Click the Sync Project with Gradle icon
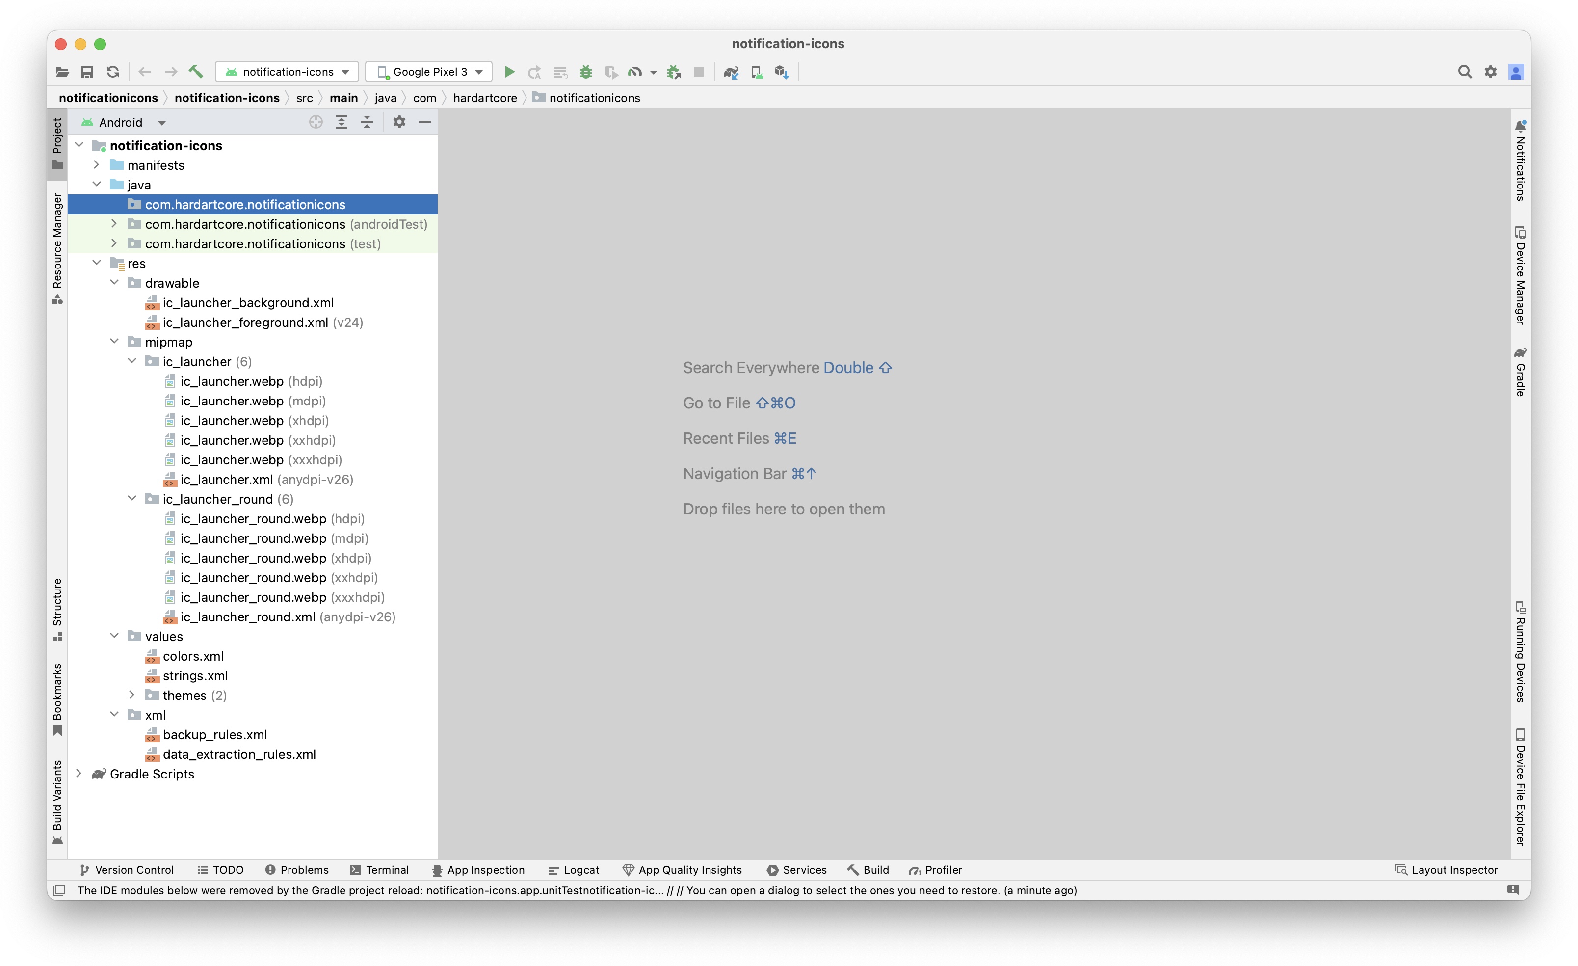Viewport: 1578px width, 966px height. pos(732,71)
